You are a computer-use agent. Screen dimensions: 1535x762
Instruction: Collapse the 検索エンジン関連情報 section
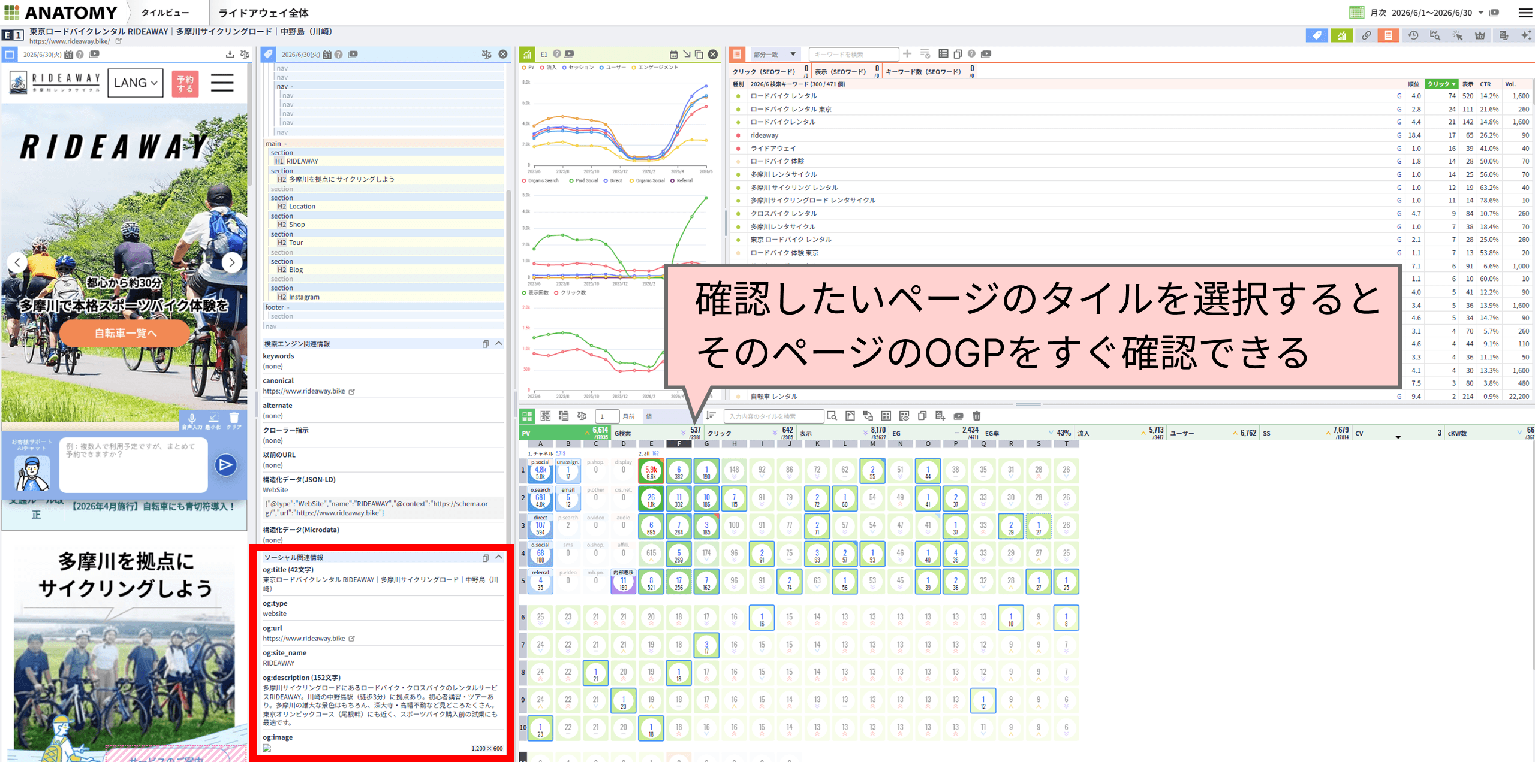point(499,343)
